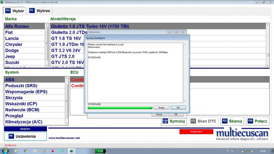This screenshot has width=274, height=154.
Task: Open the media player taskbar icon
Action: click(x=44, y=151)
